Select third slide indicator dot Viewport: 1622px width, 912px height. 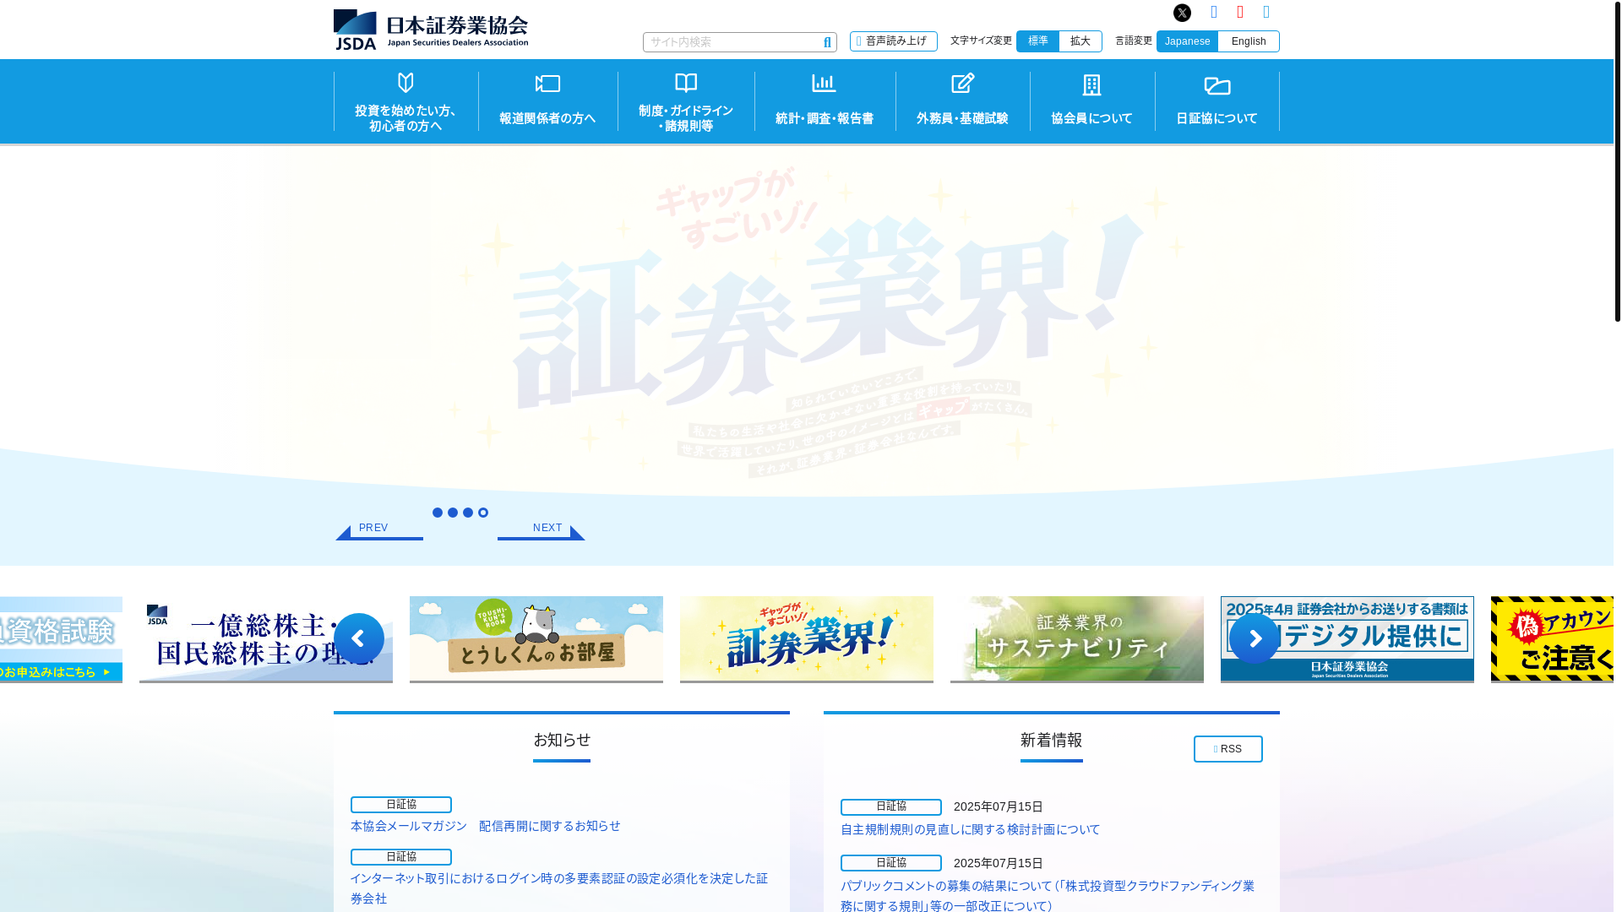click(x=468, y=513)
